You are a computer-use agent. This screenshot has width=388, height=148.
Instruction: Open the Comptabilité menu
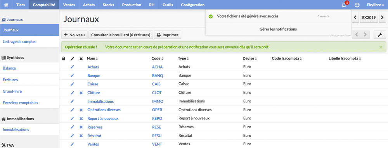coord(44,5)
